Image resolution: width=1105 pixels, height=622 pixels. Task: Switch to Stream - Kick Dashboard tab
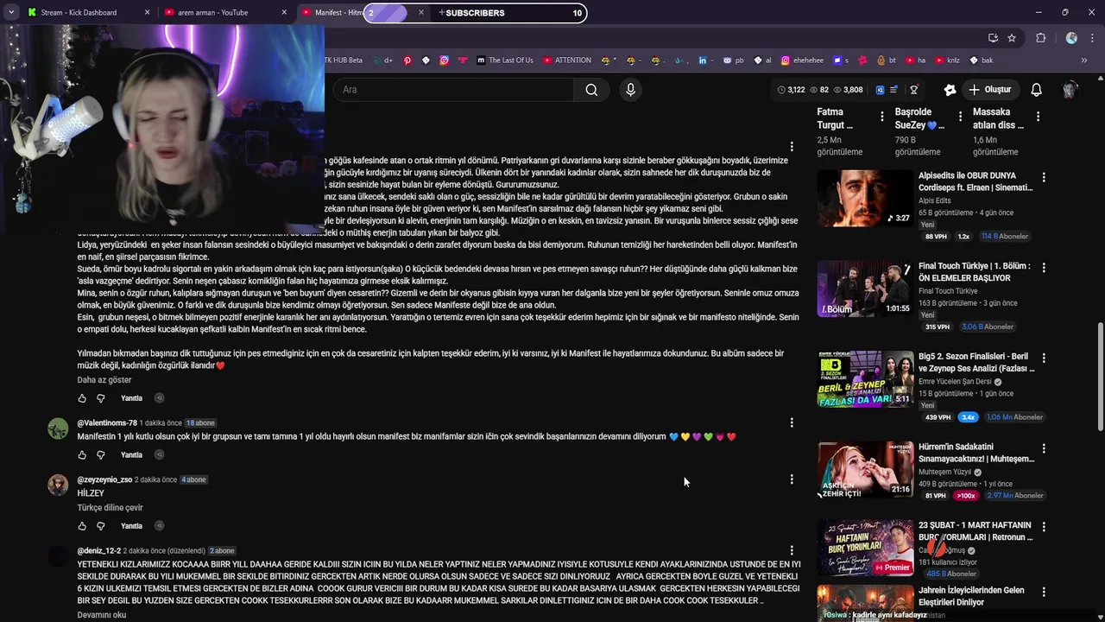[x=78, y=13]
